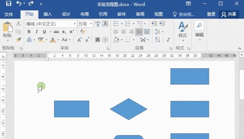Copy selection using the copy icon
This screenshot has width=244, height=139.
(x=18, y=32)
